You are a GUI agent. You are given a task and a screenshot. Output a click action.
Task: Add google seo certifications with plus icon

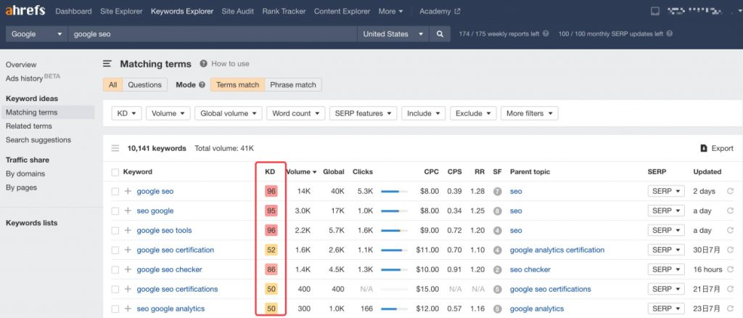coord(128,289)
